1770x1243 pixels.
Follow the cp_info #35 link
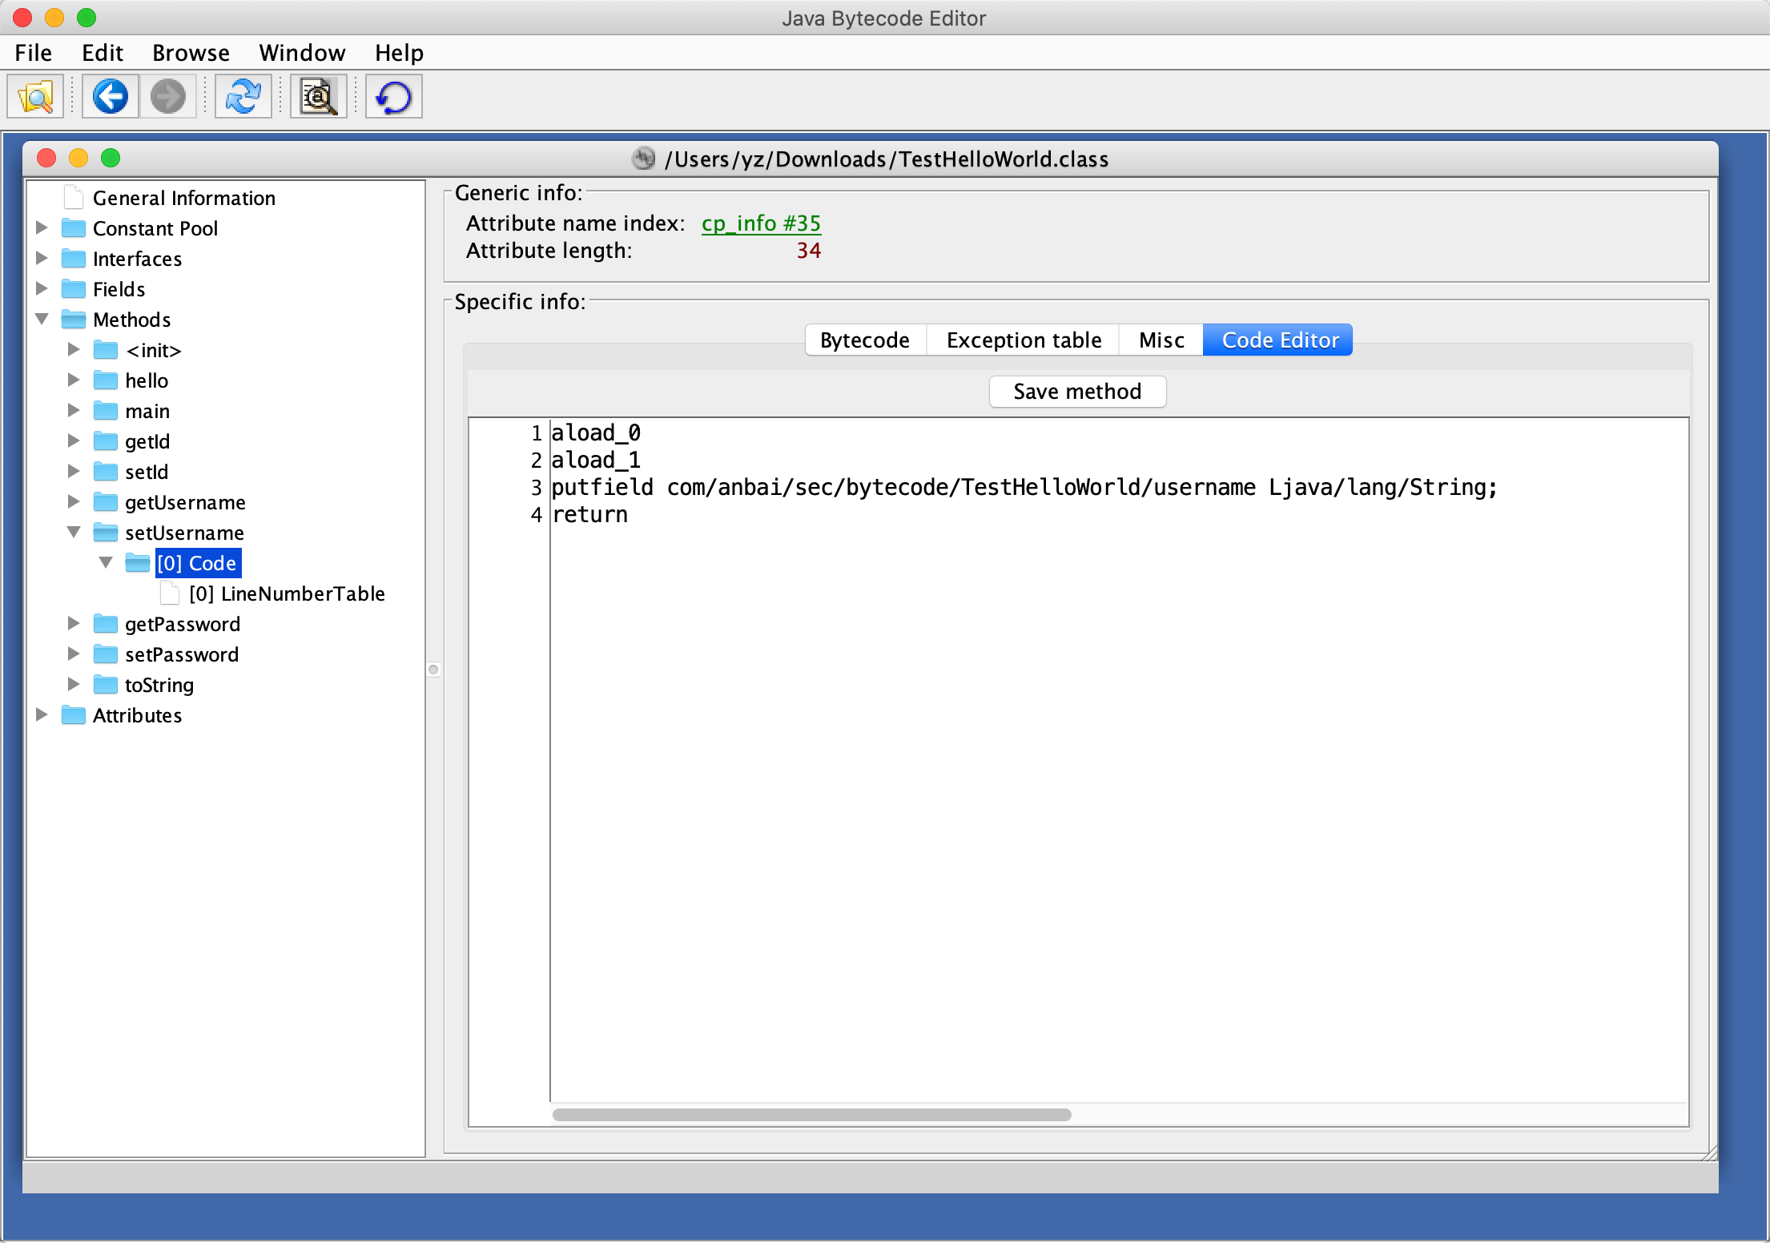click(x=761, y=223)
